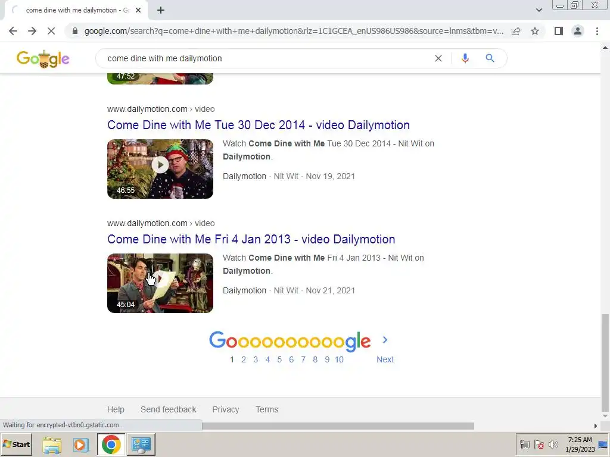Image resolution: width=610 pixels, height=457 pixels.
Task: Open Windows Explorer from taskbar
Action: click(x=52, y=445)
